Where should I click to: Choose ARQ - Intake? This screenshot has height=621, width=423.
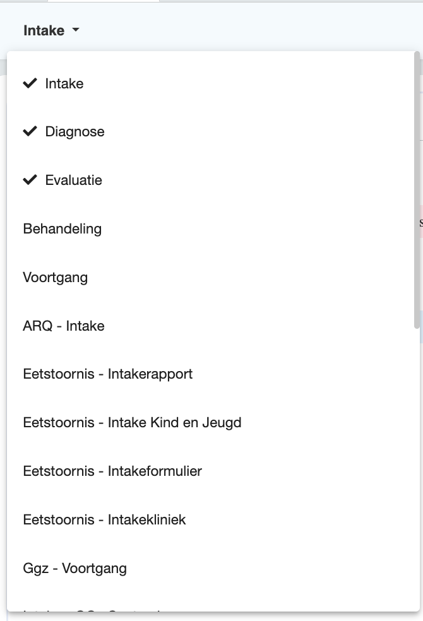pyautogui.click(x=63, y=326)
